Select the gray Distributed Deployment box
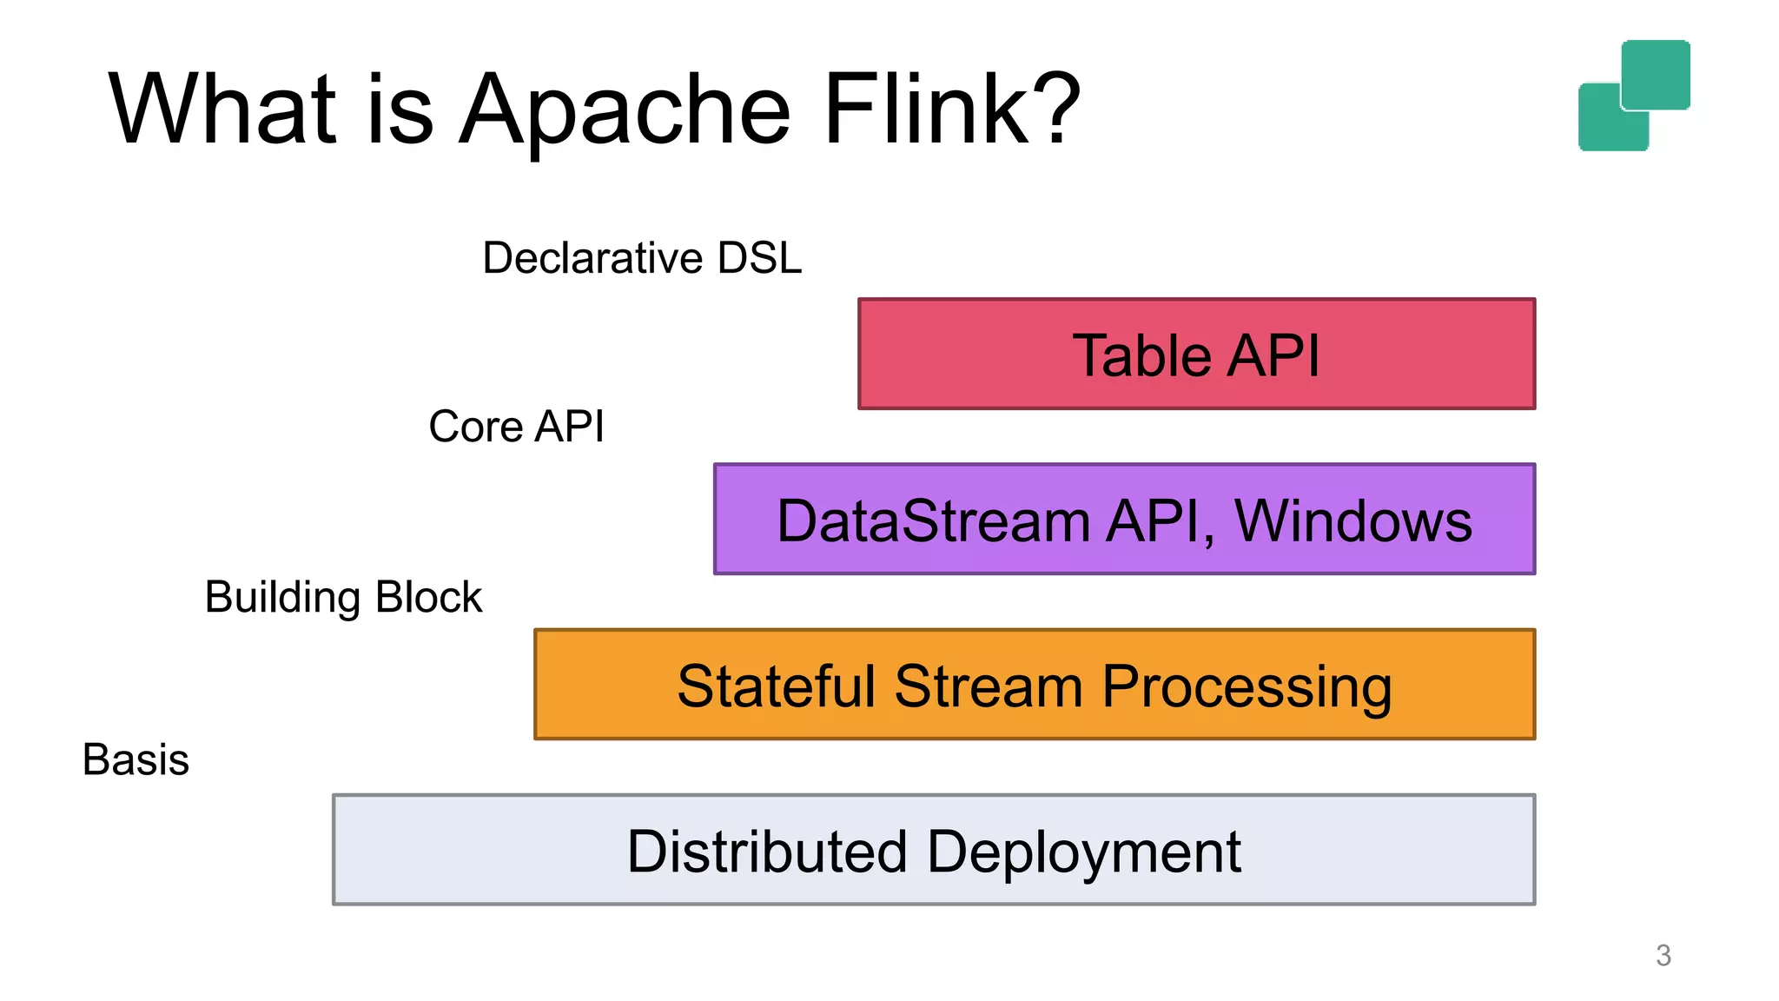1779x1001 pixels. point(934,850)
